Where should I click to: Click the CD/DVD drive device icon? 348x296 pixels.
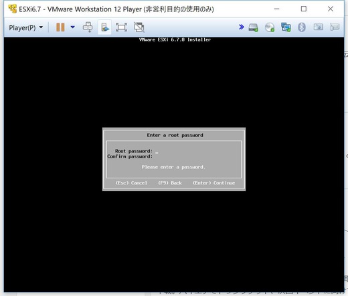point(270,27)
